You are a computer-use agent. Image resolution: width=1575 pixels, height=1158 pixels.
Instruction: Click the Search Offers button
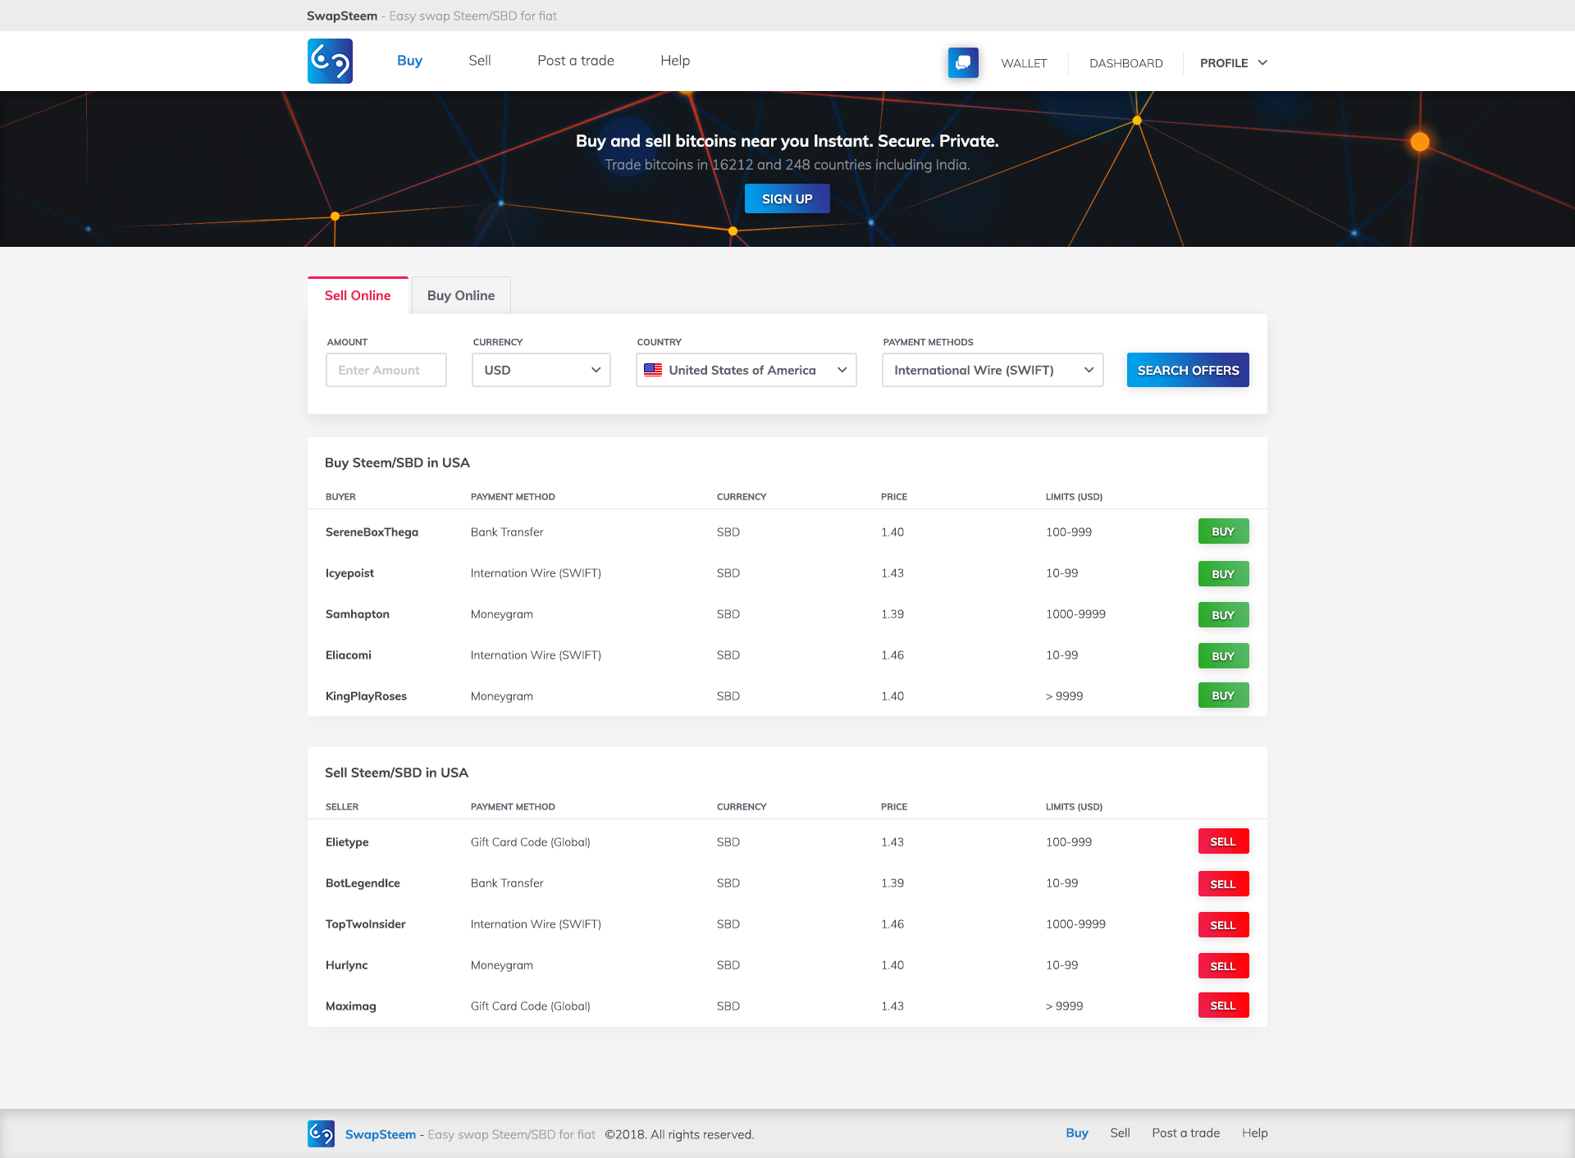tap(1187, 370)
